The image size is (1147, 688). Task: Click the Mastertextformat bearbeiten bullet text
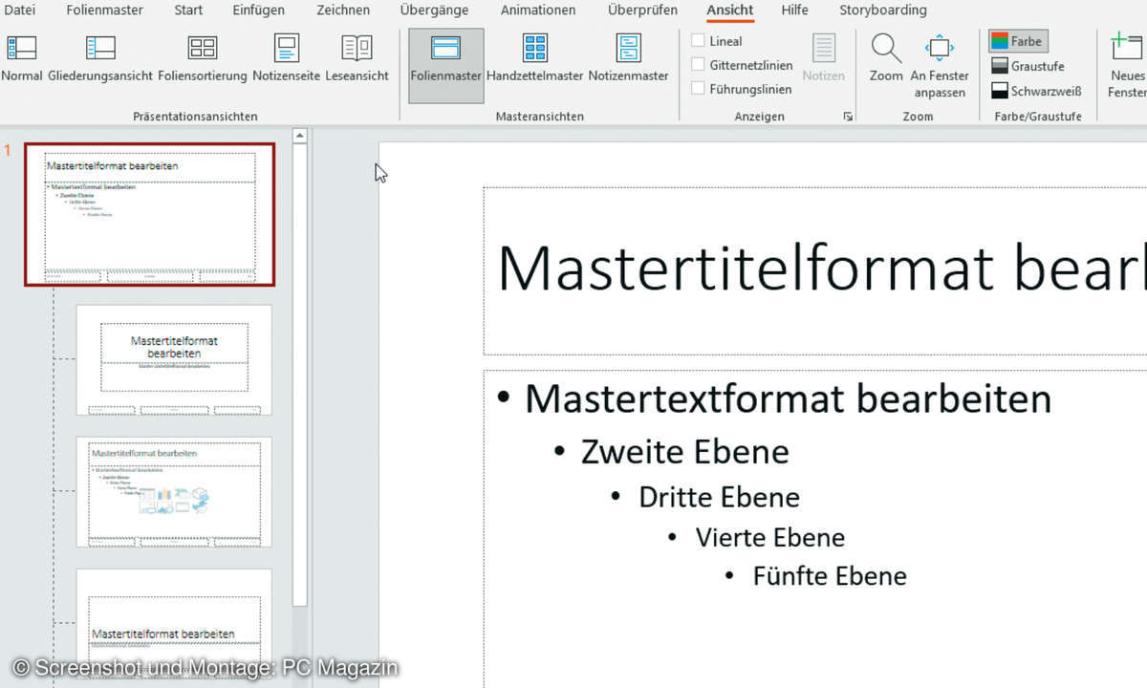tap(789, 398)
